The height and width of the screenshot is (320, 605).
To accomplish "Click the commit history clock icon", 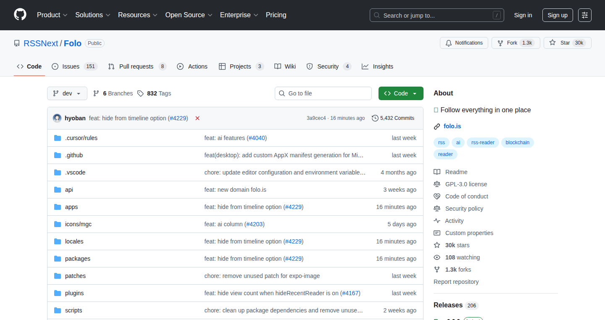I will [375, 118].
